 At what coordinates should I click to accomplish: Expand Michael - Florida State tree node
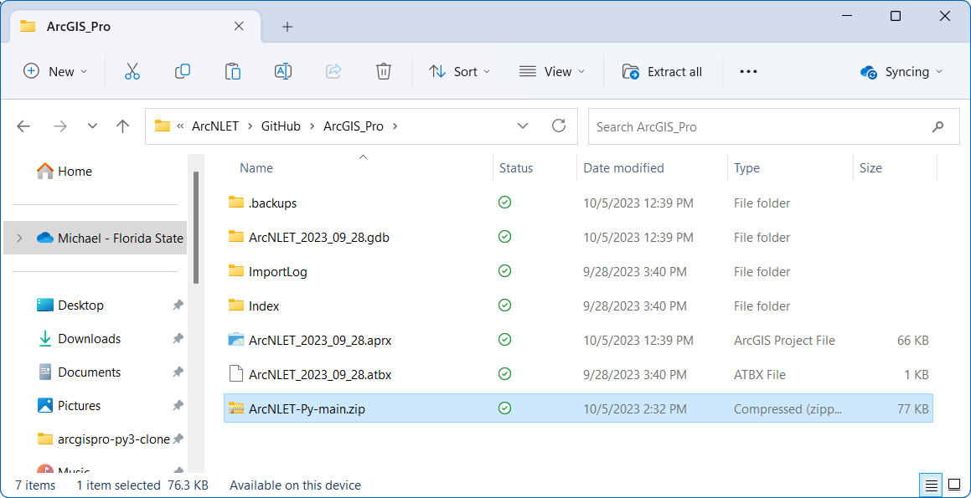point(19,239)
